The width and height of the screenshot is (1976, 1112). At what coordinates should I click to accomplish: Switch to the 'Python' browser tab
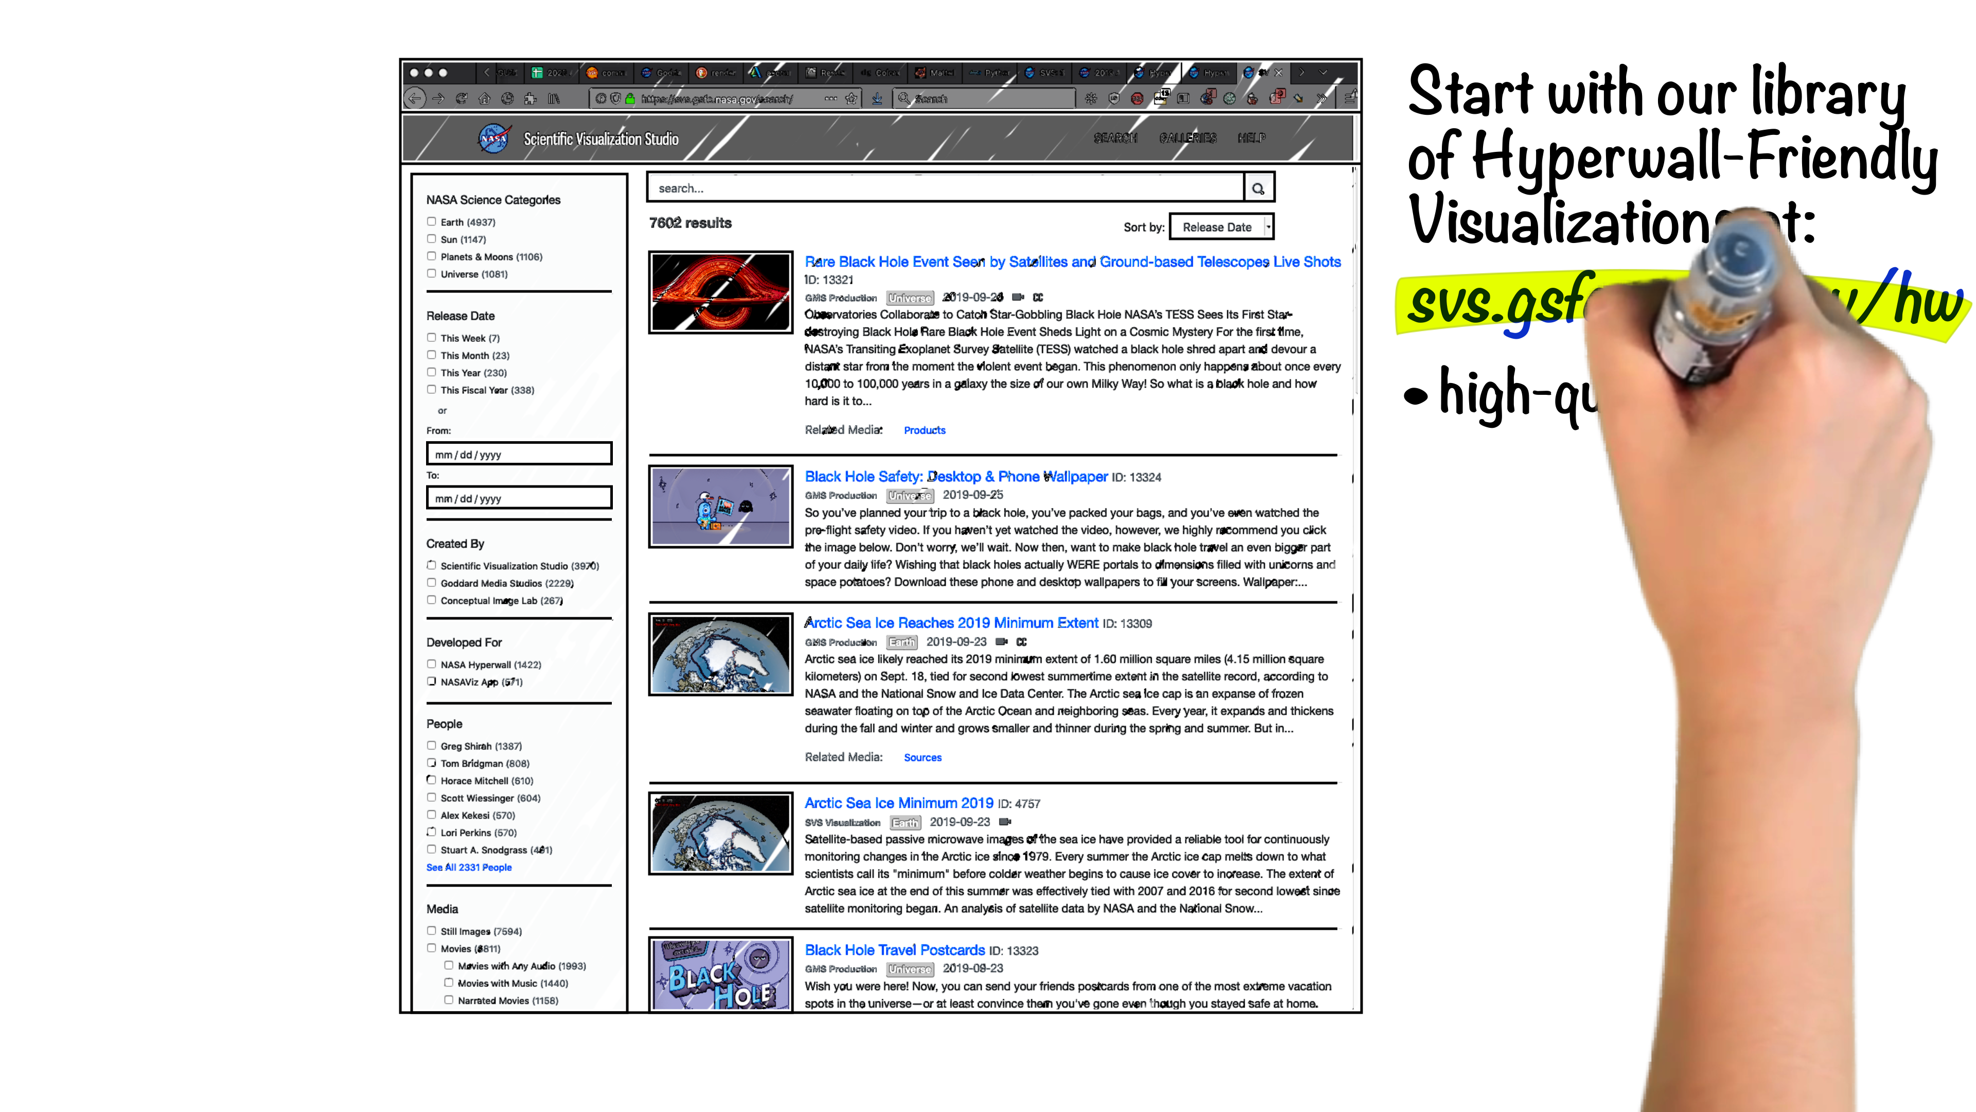(989, 73)
